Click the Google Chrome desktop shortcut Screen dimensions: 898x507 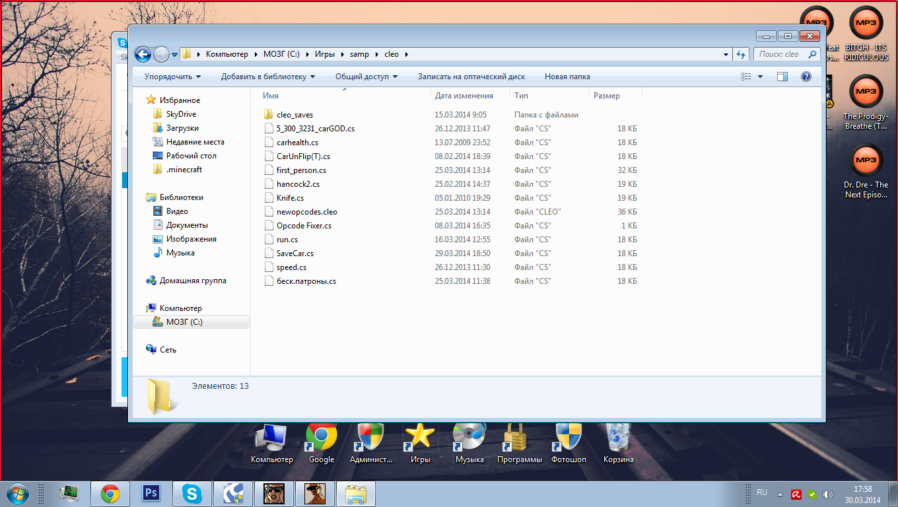point(322,442)
